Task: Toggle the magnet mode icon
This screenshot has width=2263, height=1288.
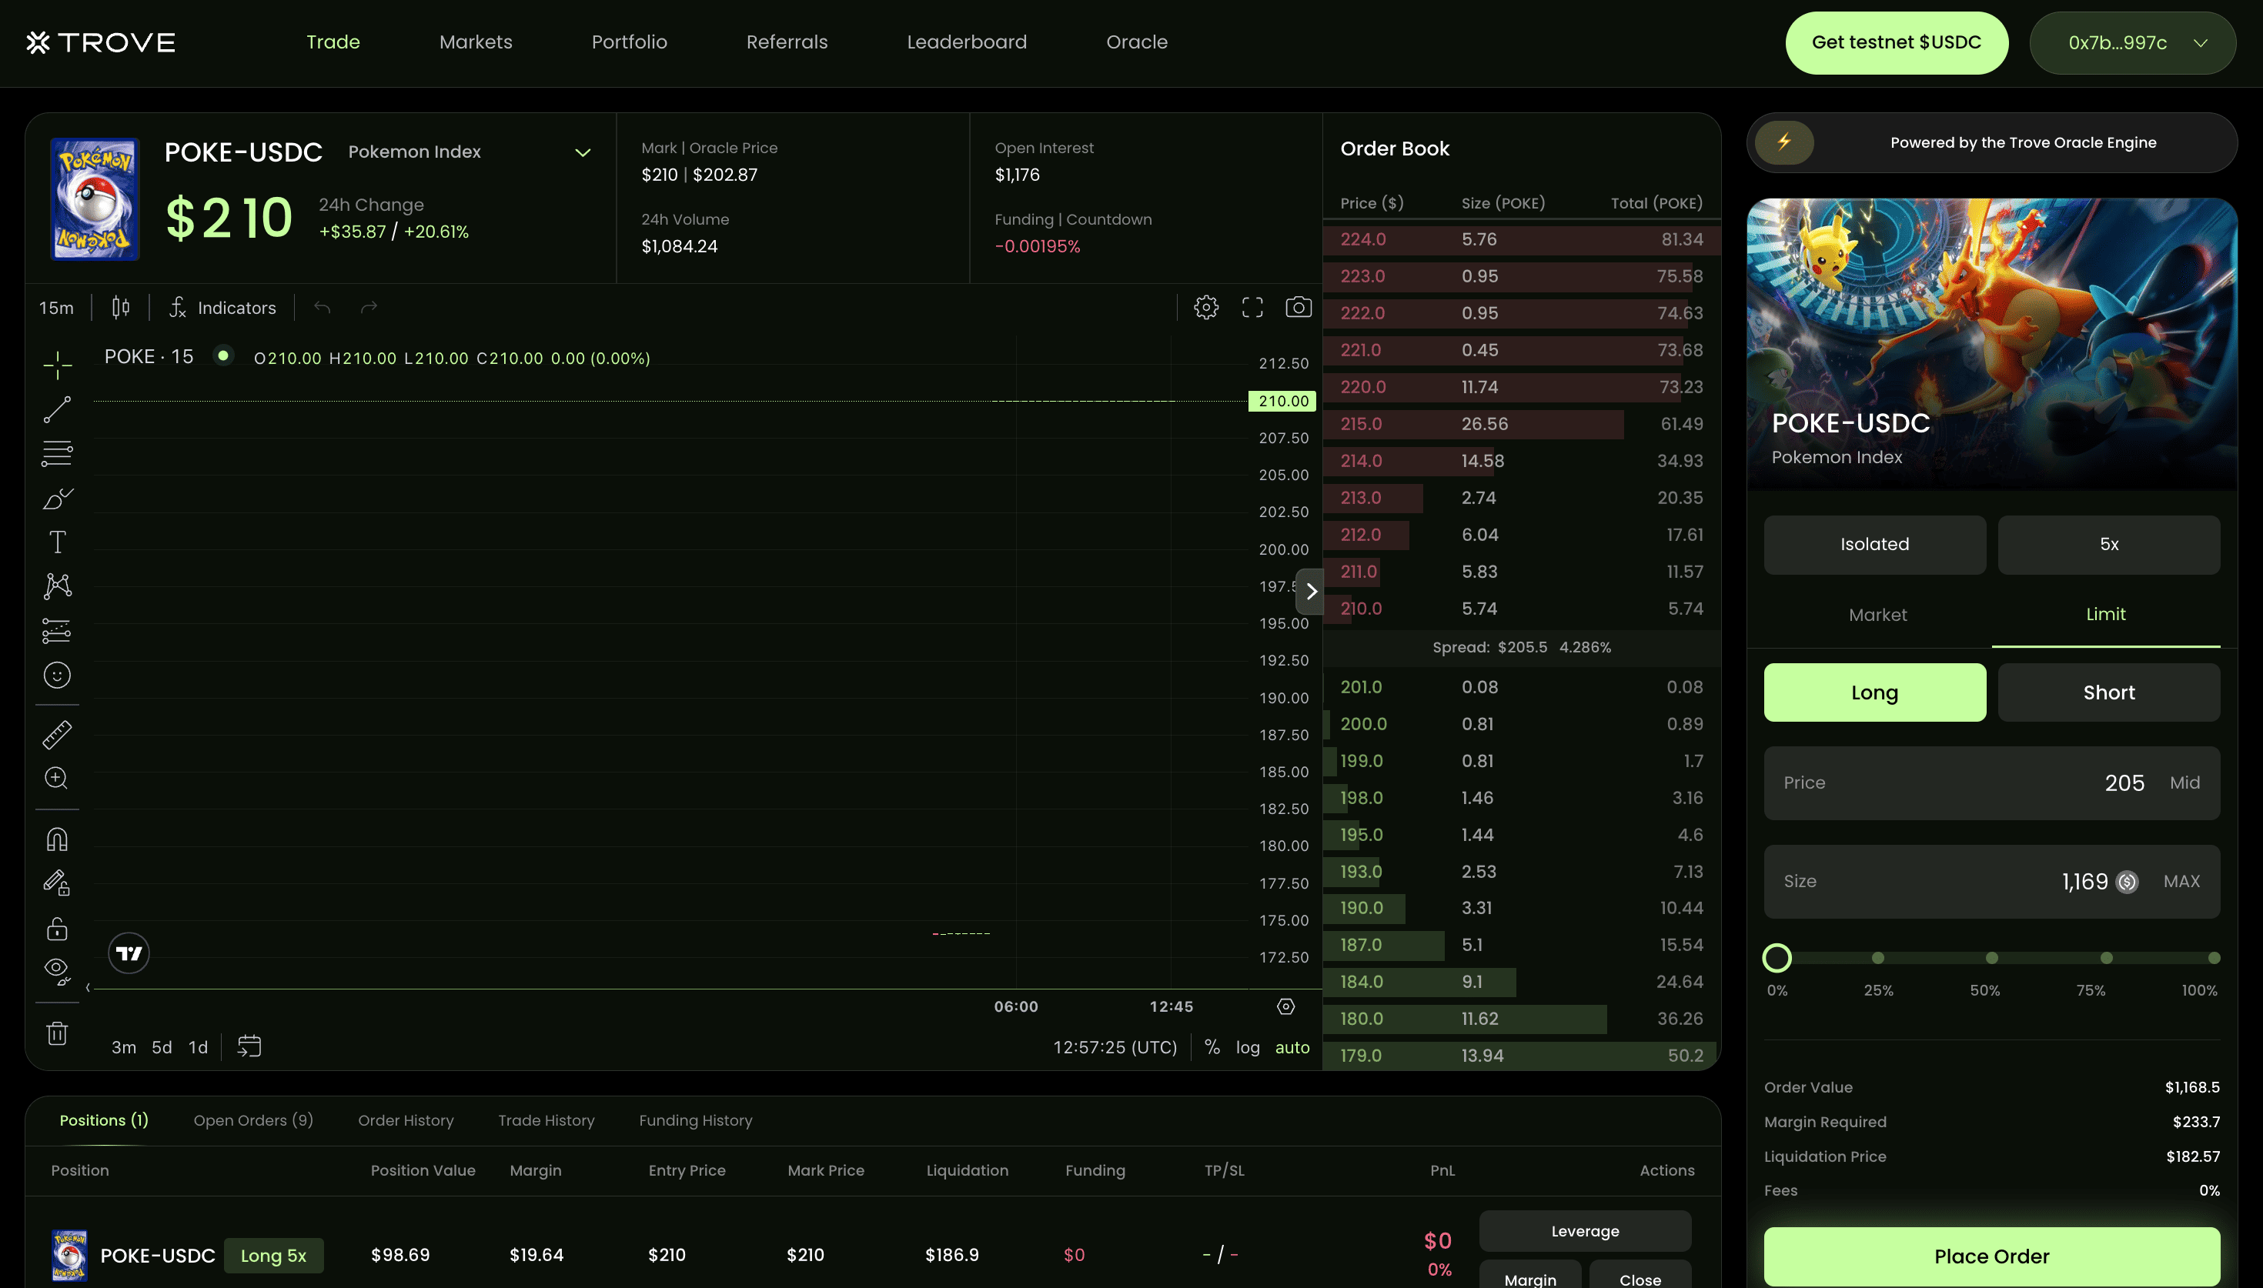Action: click(x=58, y=839)
